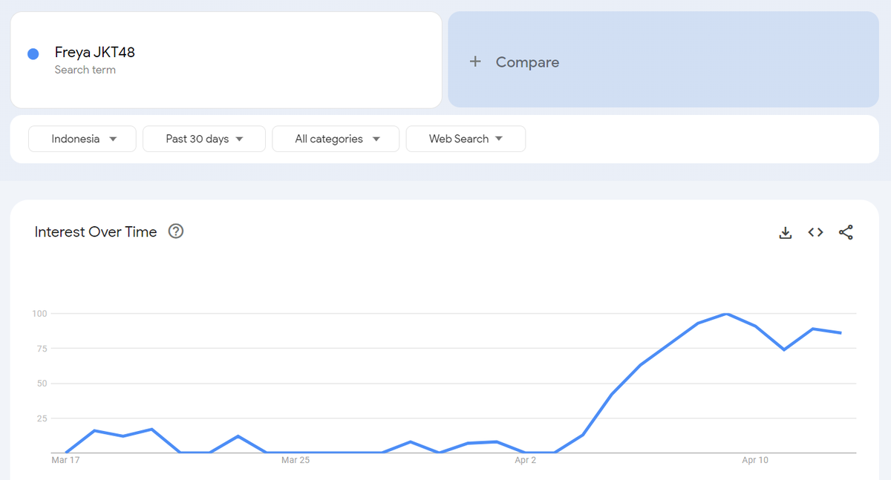Change the Web Search type dropdown
891x480 pixels.
click(x=466, y=139)
